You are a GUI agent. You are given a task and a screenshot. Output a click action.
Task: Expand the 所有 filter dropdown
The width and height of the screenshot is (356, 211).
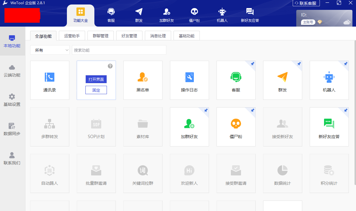click(50, 50)
